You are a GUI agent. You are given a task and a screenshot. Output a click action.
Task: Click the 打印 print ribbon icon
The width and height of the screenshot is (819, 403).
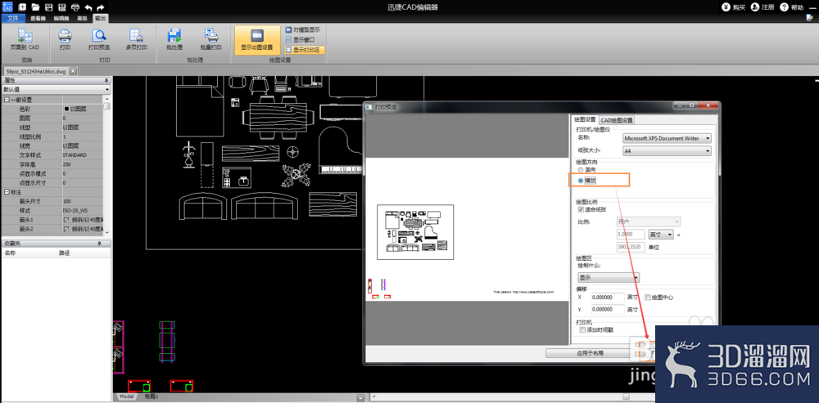[x=66, y=36]
